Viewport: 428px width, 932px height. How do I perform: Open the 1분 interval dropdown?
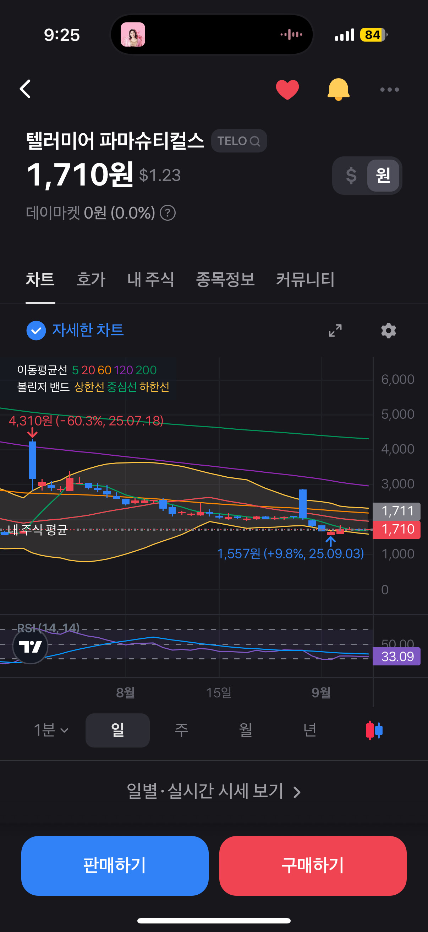[x=51, y=730]
